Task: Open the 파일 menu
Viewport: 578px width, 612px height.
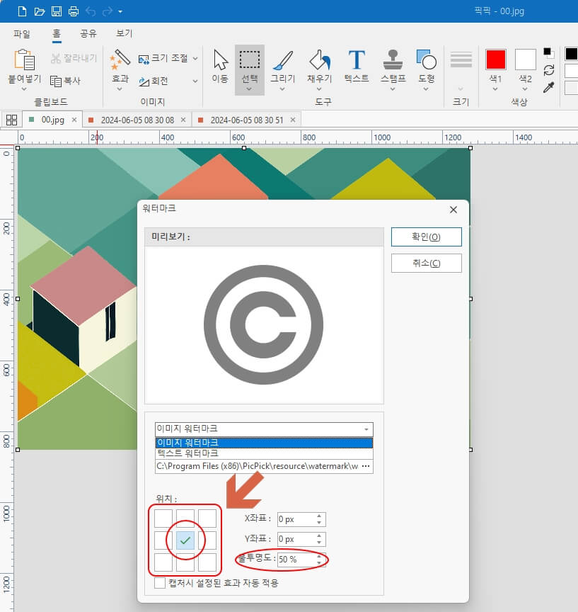Action: [x=22, y=34]
